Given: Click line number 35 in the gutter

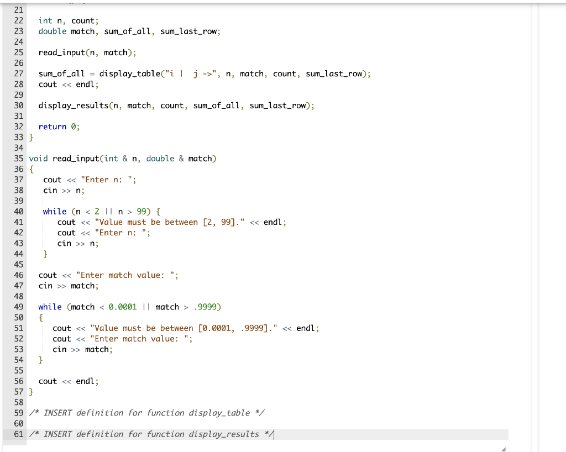Looking at the screenshot, I should click(x=18, y=158).
